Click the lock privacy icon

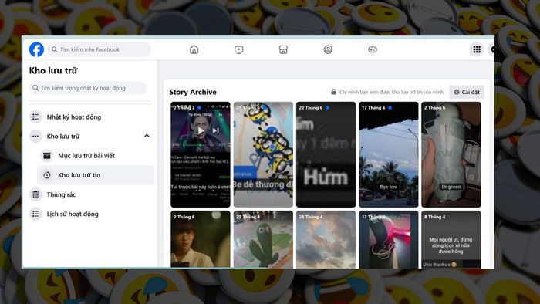click(x=333, y=92)
